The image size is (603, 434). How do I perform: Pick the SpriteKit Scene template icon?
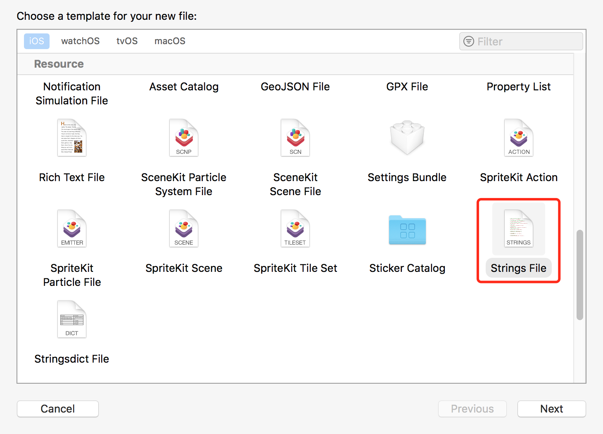(184, 229)
